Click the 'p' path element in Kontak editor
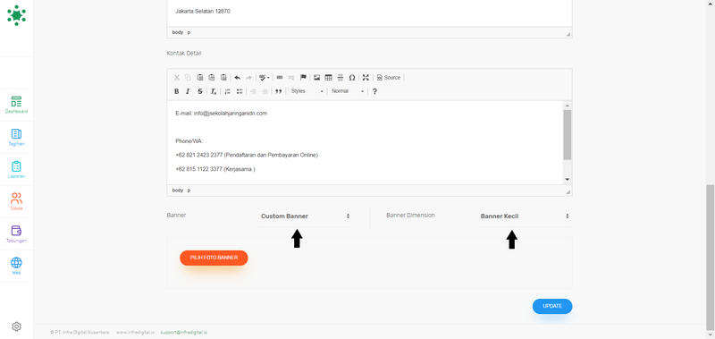Image resolution: width=715 pixels, height=339 pixels. pos(189,191)
